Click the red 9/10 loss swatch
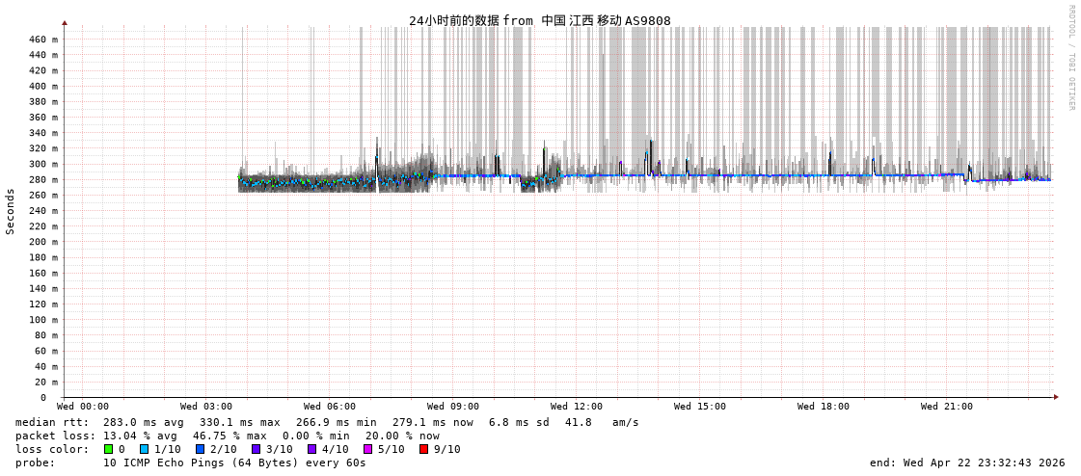Viewport: 1081px width, 476px height. [423, 449]
